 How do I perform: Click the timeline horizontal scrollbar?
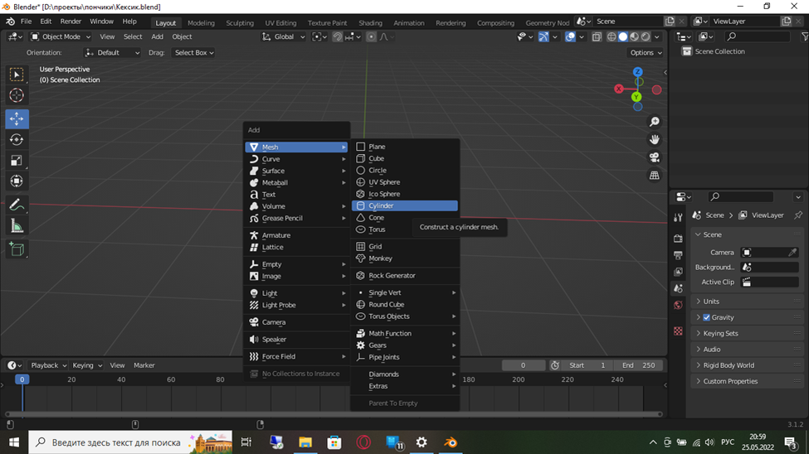tap(334, 413)
